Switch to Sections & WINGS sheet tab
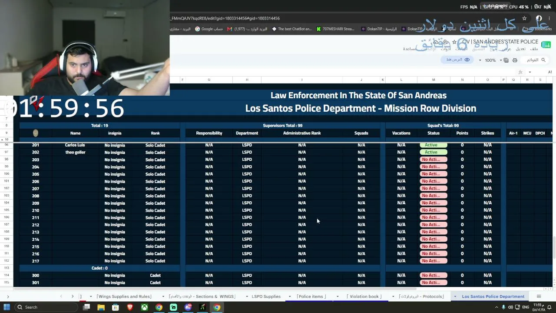The image size is (556, 313). (x=202, y=296)
